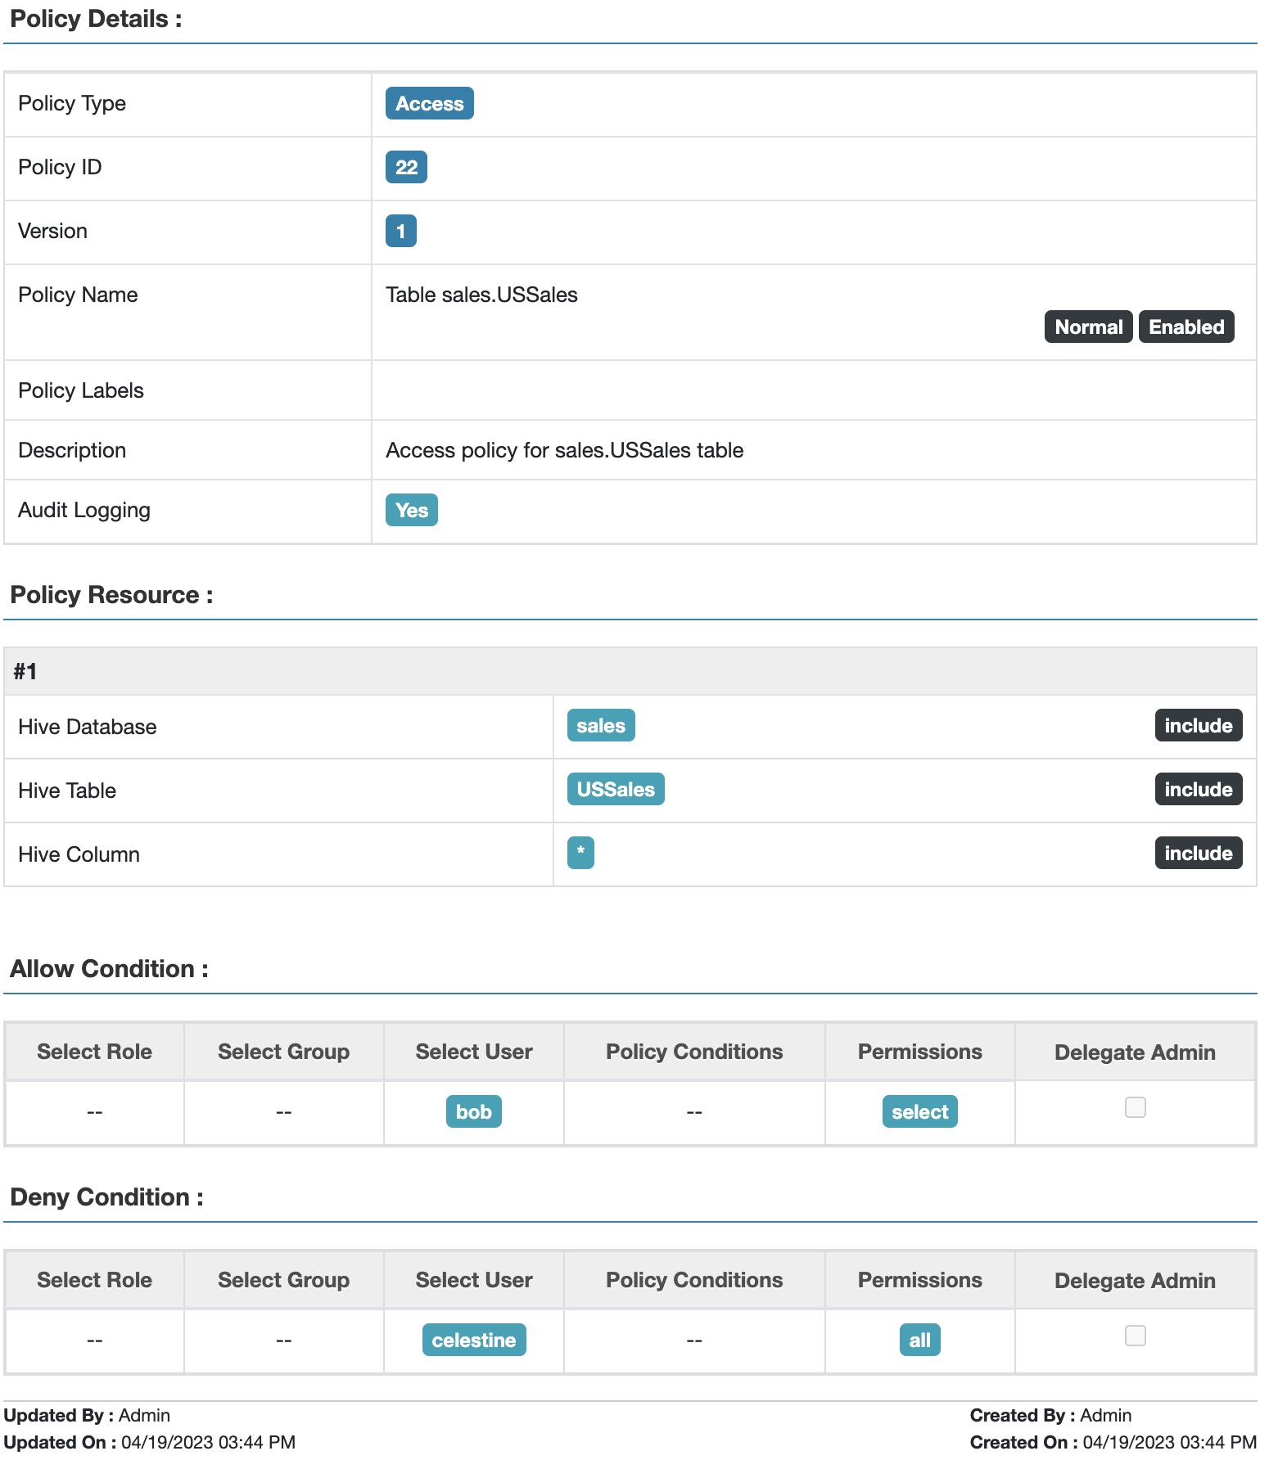Screen dimensions: 1269x1460
Task: Click the select permission tag
Action: [x=919, y=1112]
